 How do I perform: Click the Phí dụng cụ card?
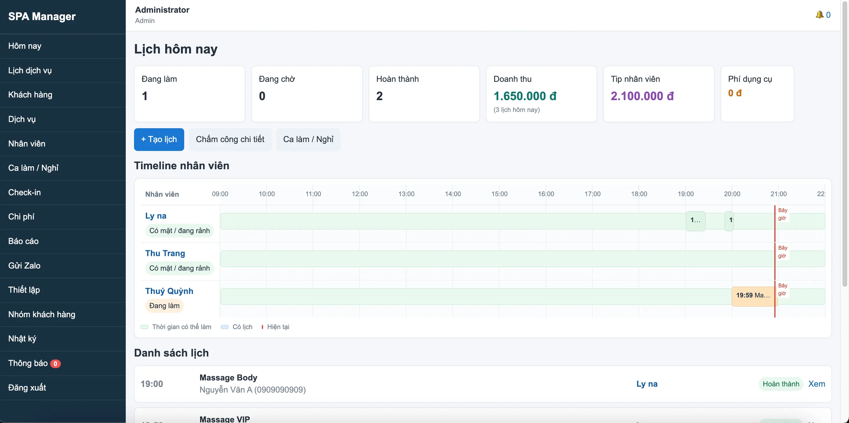pyautogui.click(x=757, y=94)
